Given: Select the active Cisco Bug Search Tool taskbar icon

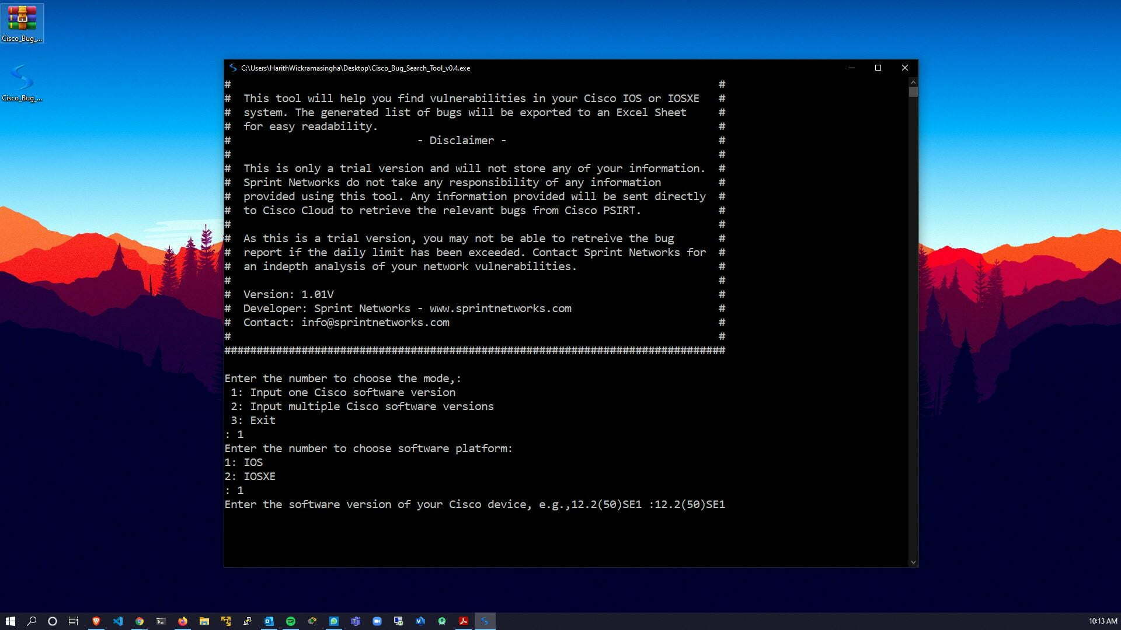Looking at the screenshot, I should (485, 621).
